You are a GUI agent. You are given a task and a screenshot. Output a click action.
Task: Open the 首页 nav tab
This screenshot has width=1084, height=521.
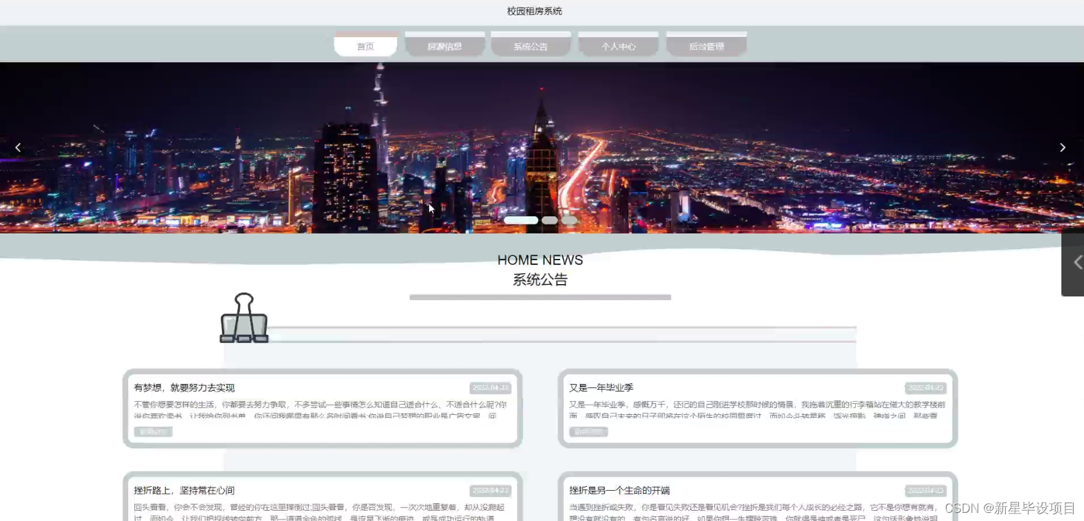coord(365,45)
